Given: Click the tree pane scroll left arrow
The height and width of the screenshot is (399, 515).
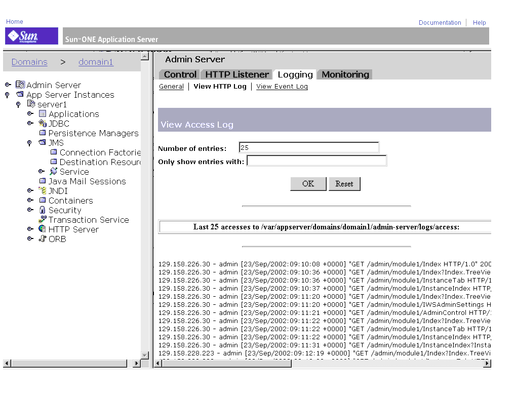Looking at the screenshot, I should tap(7, 363).
